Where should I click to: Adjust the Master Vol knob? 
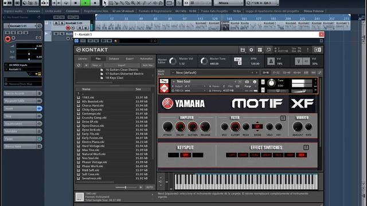[173, 61]
